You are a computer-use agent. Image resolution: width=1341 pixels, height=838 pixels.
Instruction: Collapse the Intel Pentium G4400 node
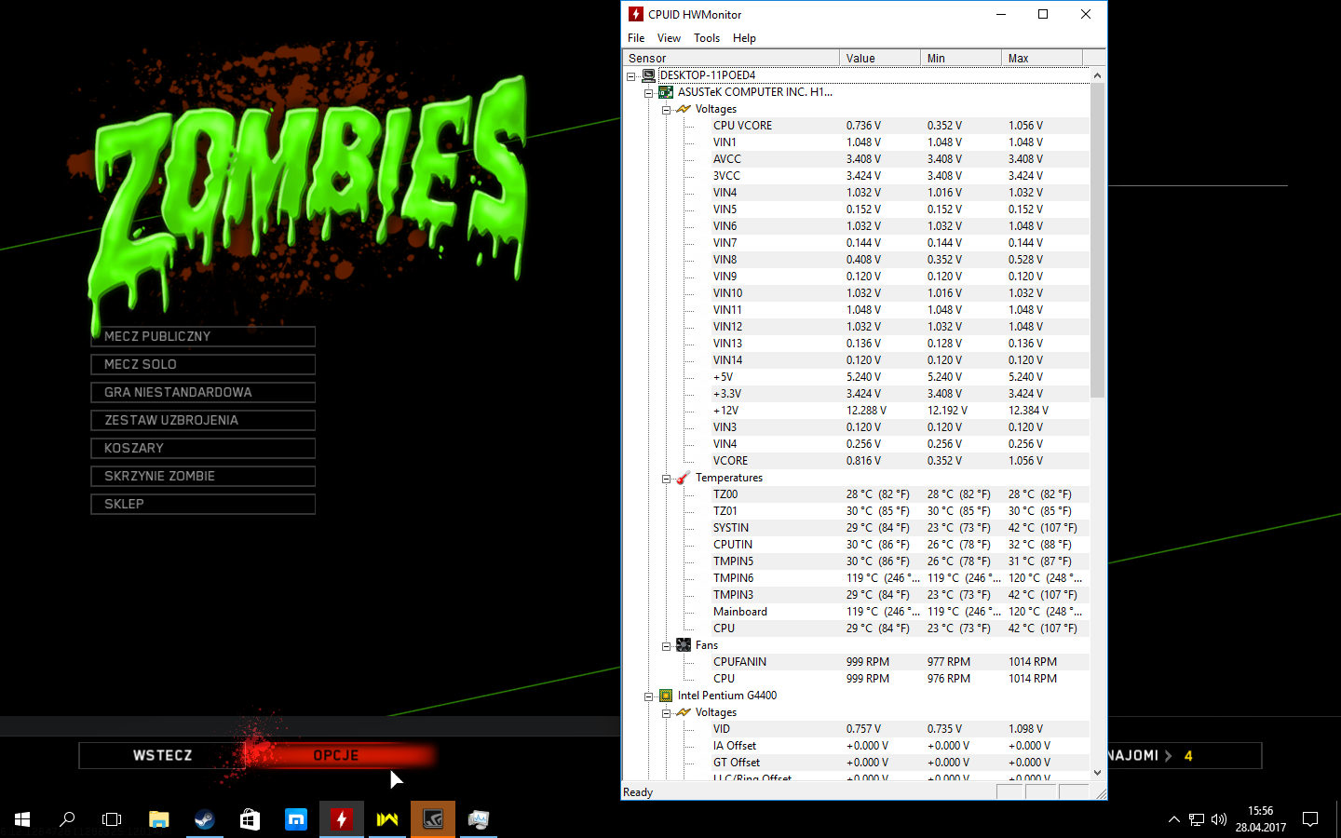[649, 696]
